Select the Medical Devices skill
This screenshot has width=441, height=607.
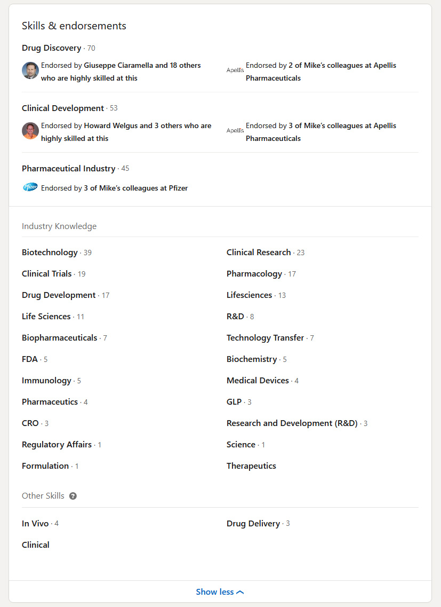tap(258, 380)
